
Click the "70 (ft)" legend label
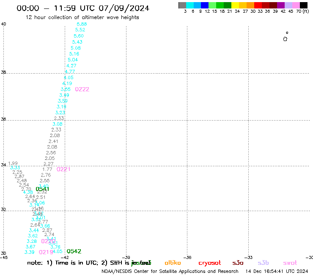click(302, 11)
